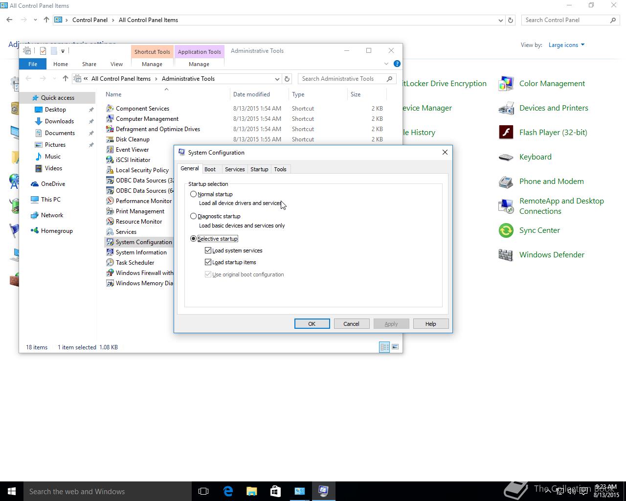This screenshot has height=501, width=626.
Task: Click the Windows Firewall icon in the file list
Action: click(x=110, y=273)
